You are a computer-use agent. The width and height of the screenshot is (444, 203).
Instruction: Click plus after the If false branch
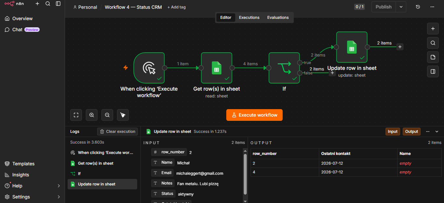click(x=332, y=73)
